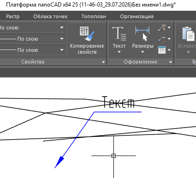The width and height of the screenshot is (196, 185).
Task: Click the blue leader arrowhead in drawing
Action: [59, 162]
